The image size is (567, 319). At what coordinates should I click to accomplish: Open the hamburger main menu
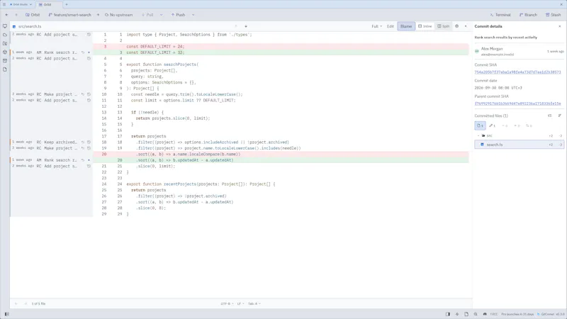[4, 4]
